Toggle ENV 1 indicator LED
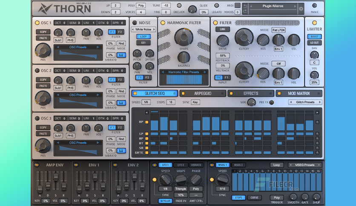Viewport: 356px width, 206px height. click(76, 165)
